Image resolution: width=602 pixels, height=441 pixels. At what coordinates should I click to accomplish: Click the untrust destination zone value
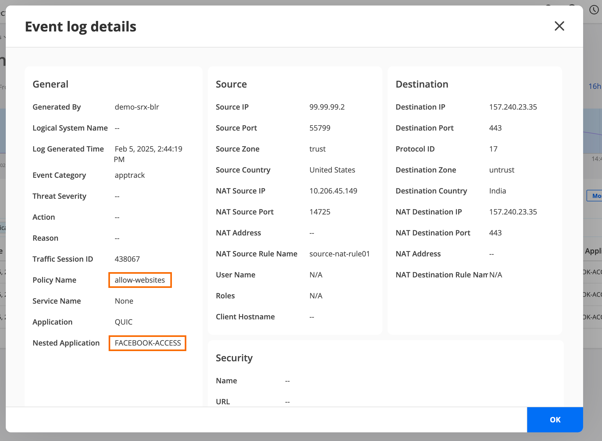(501, 170)
